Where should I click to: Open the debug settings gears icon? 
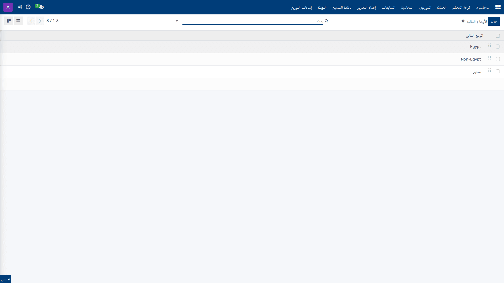20,7
